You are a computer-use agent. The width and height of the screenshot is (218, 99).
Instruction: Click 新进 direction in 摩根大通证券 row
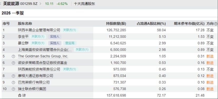(x=210, y=76)
